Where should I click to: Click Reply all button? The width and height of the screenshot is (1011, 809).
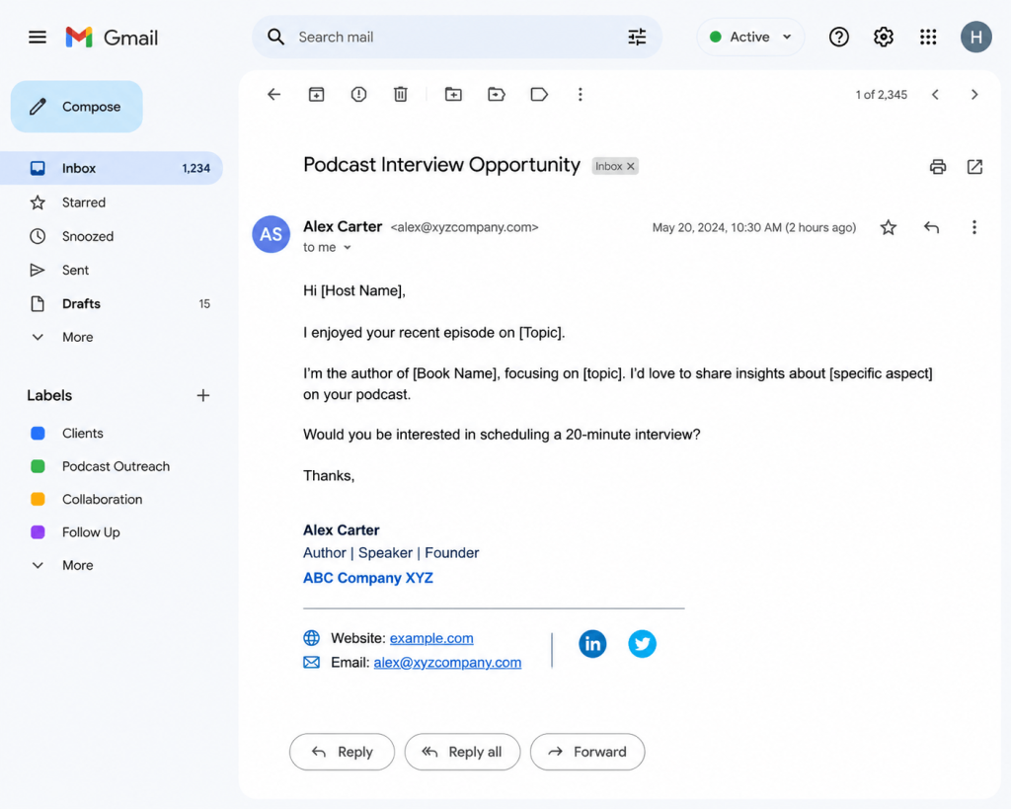(462, 752)
